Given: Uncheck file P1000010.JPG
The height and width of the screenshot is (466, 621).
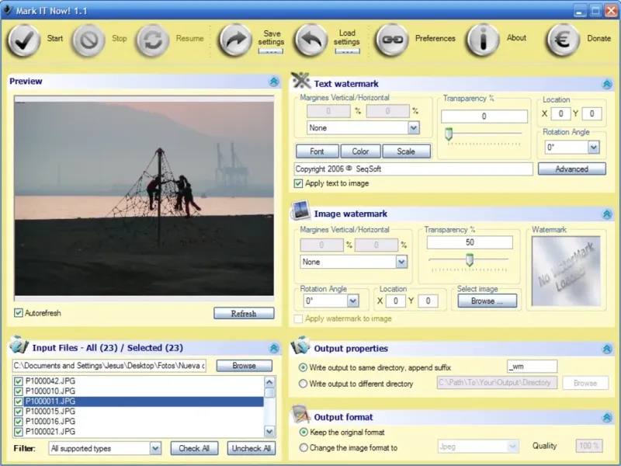Looking at the screenshot, I should point(18,391).
